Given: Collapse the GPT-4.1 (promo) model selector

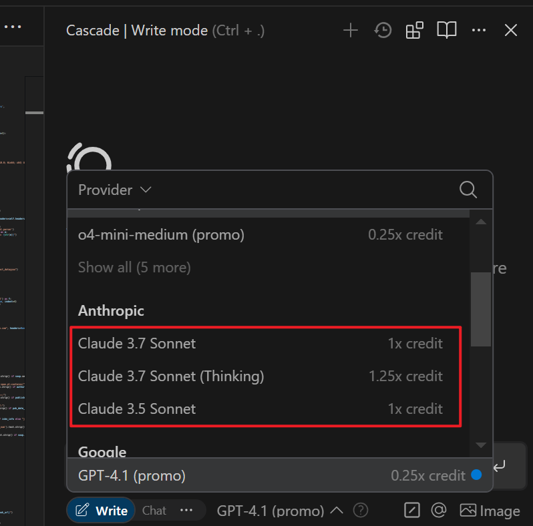Looking at the screenshot, I should [280, 511].
